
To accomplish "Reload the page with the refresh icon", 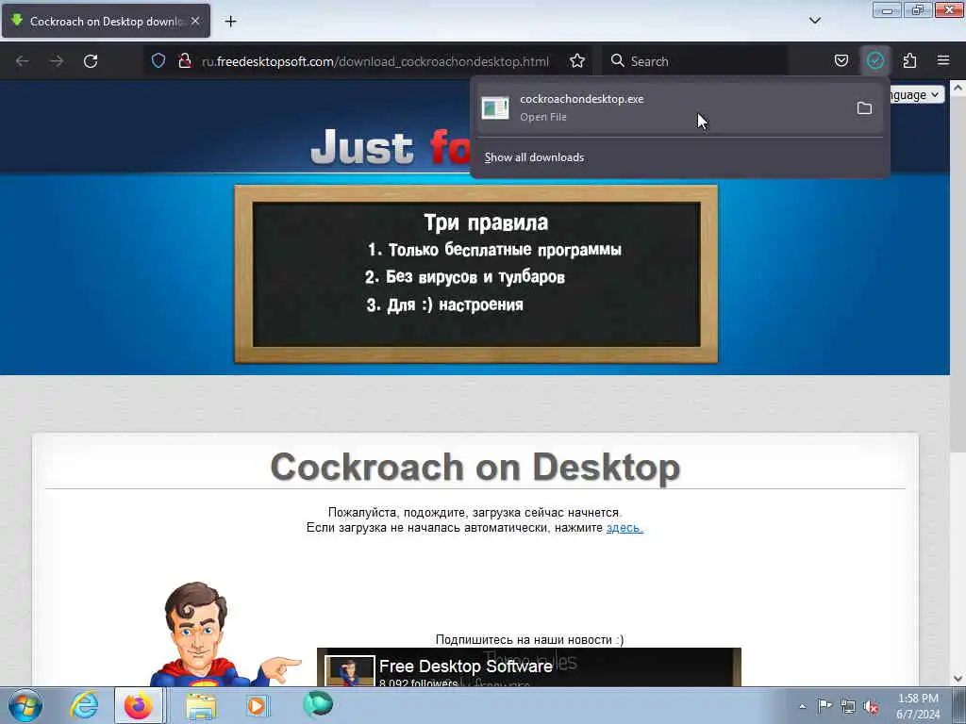I will click(91, 61).
